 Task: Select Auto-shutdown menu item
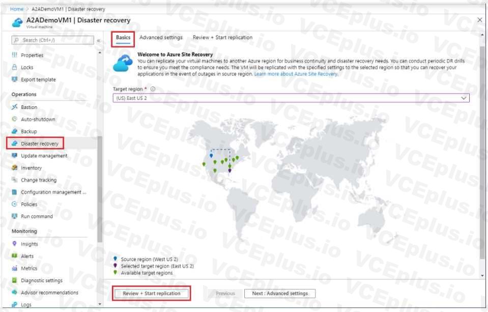[x=38, y=119]
